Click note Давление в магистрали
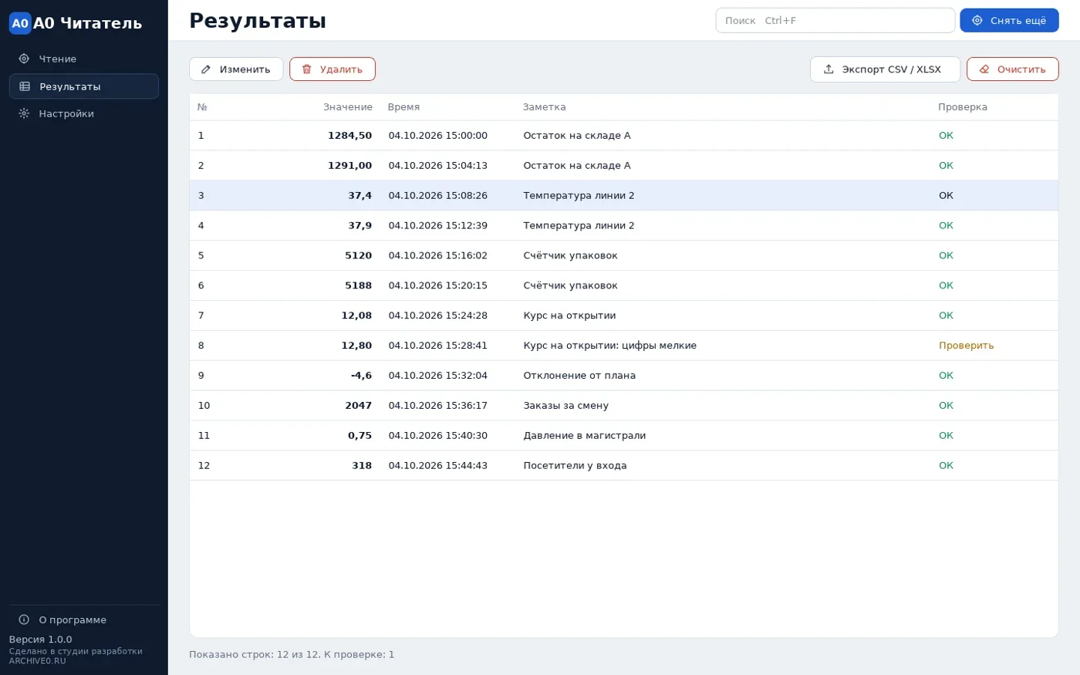Screen dimensions: 1080x675 coord(584,436)
